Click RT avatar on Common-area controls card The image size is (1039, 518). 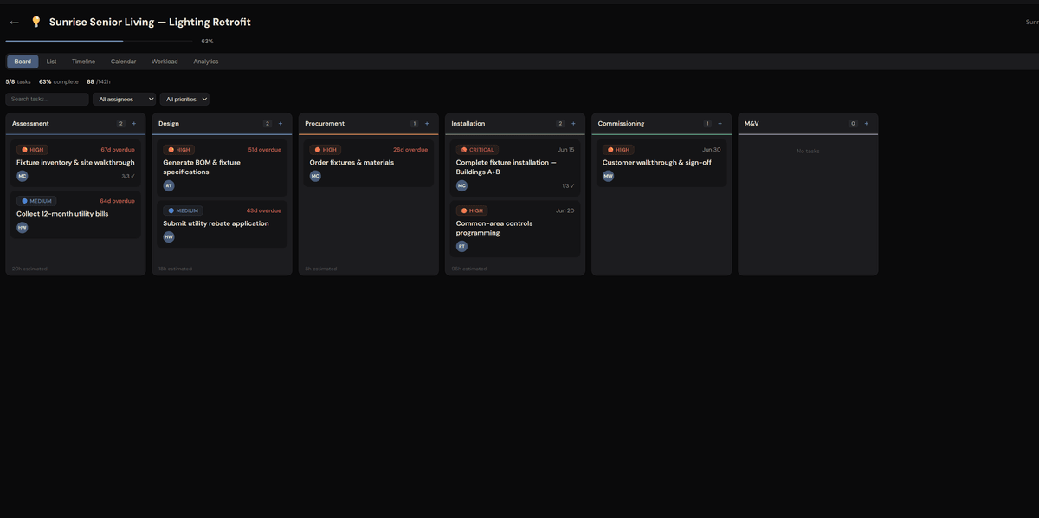point(461,247)
